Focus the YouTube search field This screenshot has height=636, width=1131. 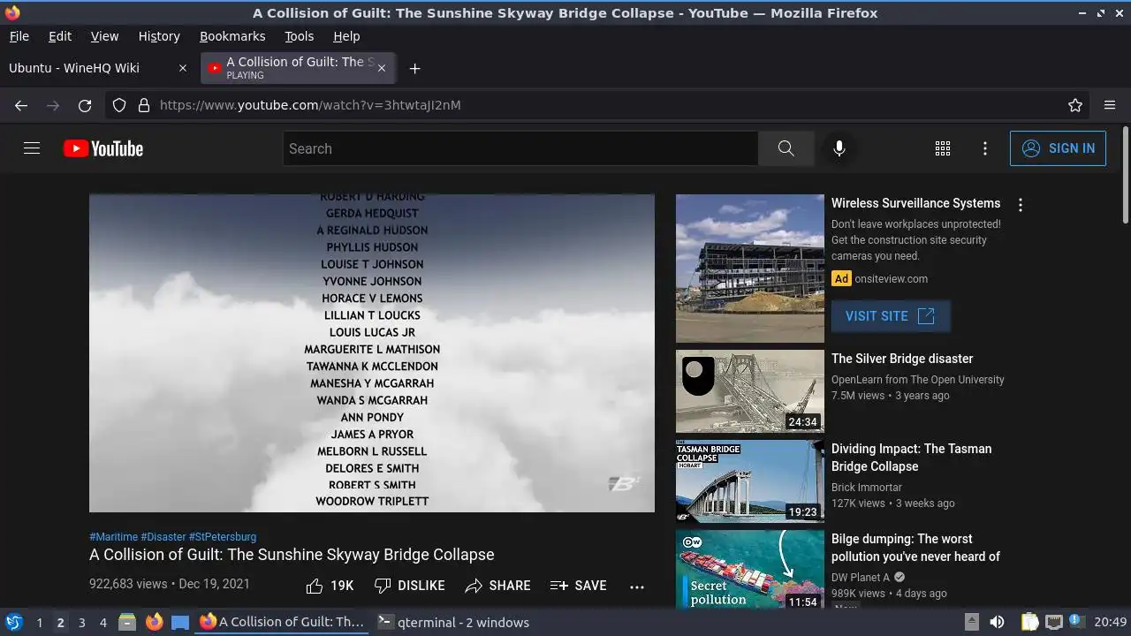pyautogui.click(x=520, y=148)
